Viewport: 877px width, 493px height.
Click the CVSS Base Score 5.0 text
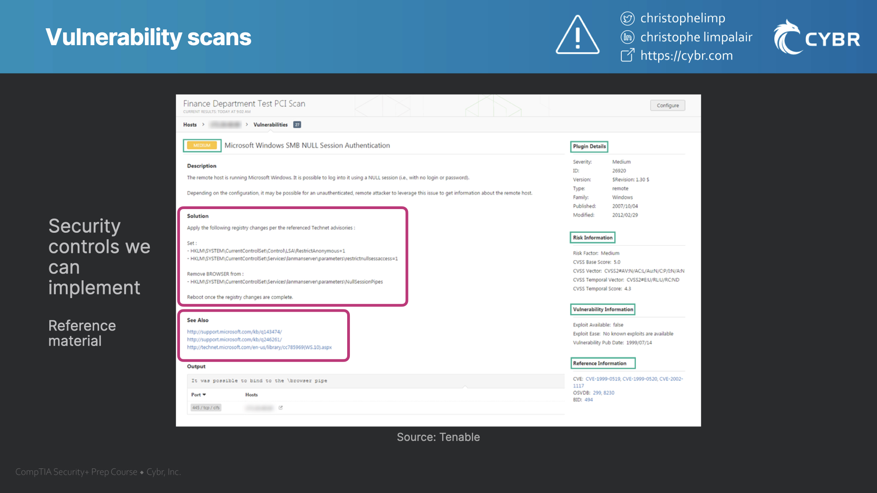pyautogui.click(x=597, y=262)
